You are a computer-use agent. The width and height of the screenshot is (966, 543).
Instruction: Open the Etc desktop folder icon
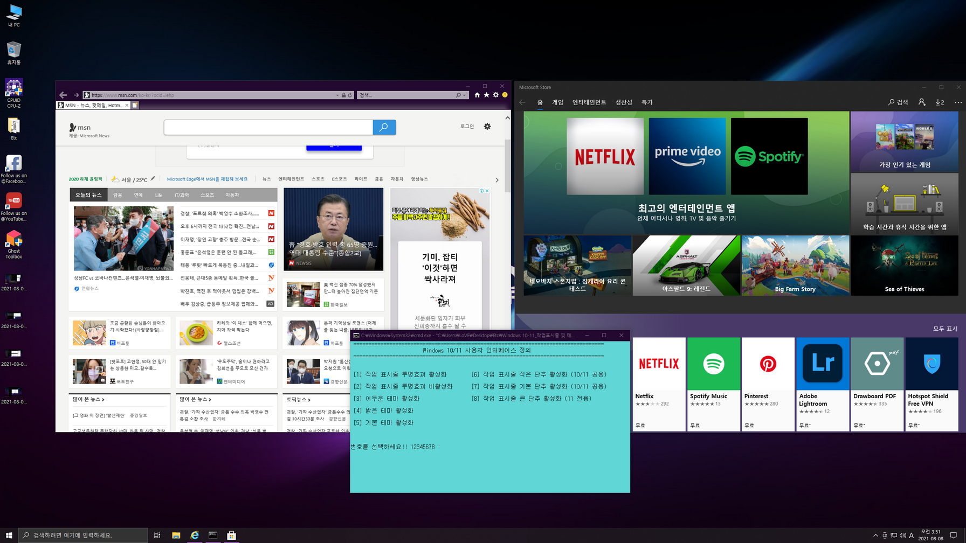[x=14, y=129]
